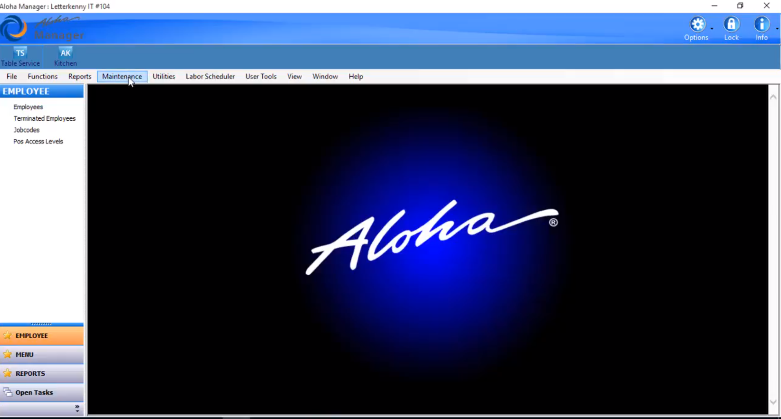Switch to the REPORTS navigation group
781x419 pixels.
[42, 373]
